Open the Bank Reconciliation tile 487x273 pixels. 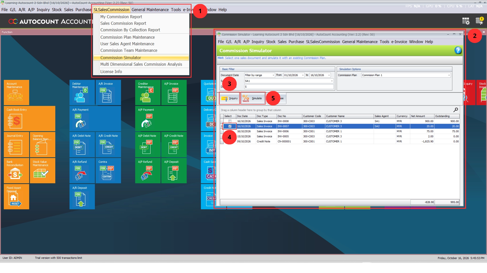coord(16,171)
